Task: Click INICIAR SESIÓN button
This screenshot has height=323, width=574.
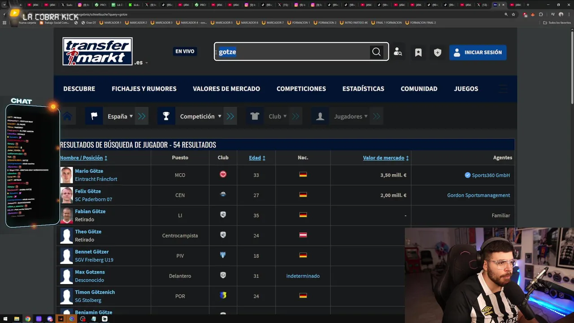Action: 478,52
